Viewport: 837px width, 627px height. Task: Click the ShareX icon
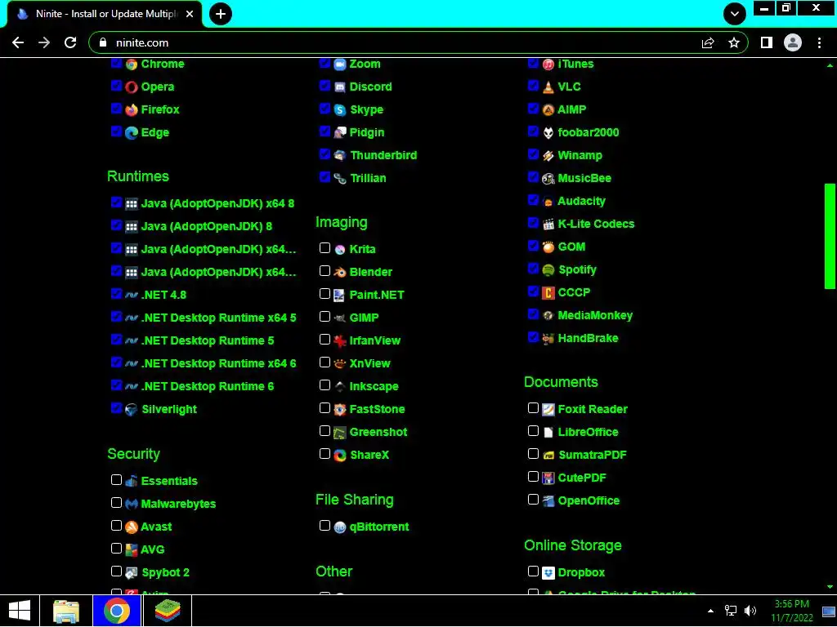click(x=340, y=456)
